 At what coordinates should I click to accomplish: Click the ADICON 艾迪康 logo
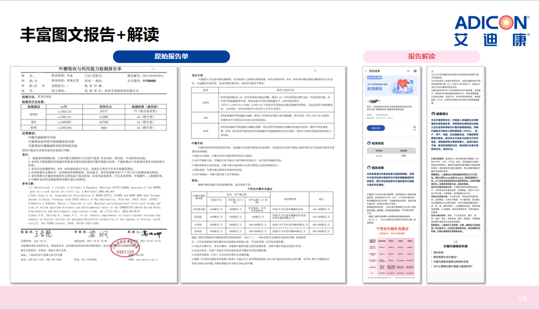[491, 30]
